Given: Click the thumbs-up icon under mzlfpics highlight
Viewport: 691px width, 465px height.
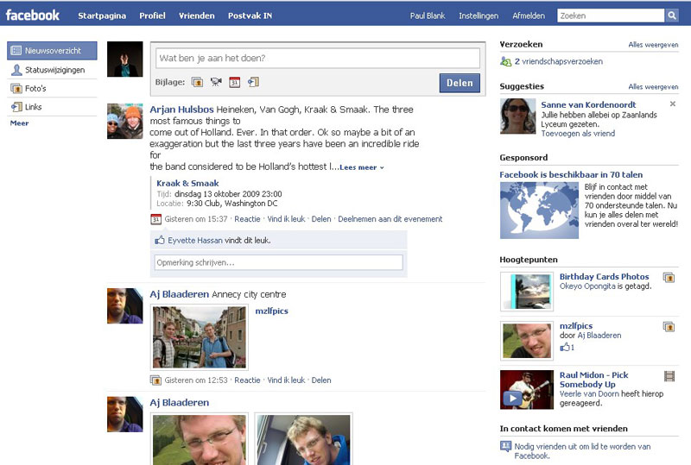Looking at the screenshot, I should [x=566, y=347].
